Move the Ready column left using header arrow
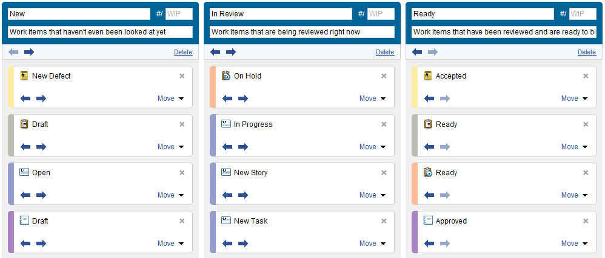The image size is (605, 258). (x=417, y=52)
